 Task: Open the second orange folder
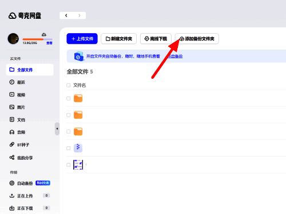[x=78, y=115]
